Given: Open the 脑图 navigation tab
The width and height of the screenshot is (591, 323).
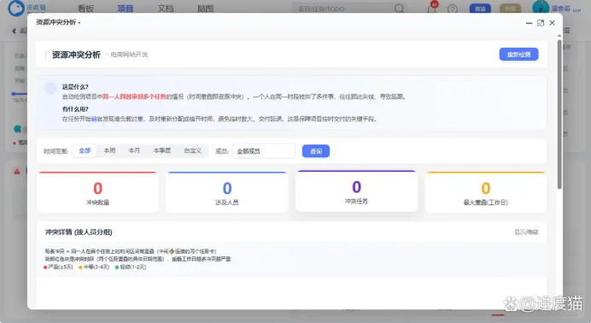Looking at the screenshot, I should (206, 9).
